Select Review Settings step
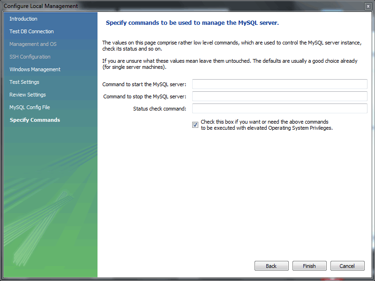375x281 pixels. pyautogui.click(x=28, y=95)
